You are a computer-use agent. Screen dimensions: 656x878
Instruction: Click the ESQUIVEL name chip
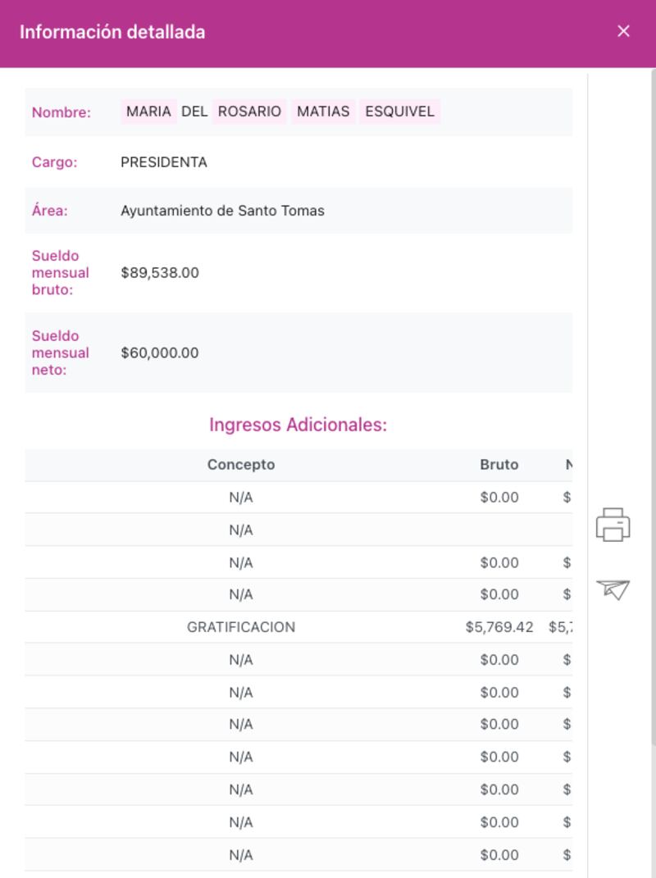399,111
